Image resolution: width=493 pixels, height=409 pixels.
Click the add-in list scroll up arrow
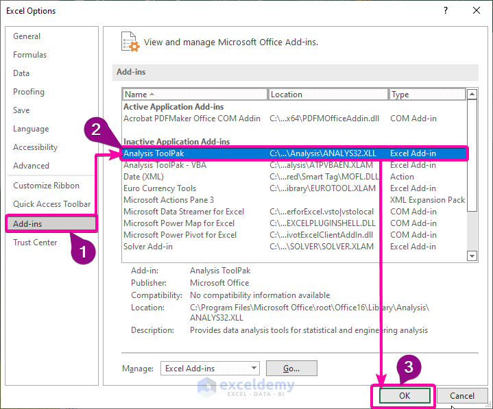pyautogui.click(x=472, y=94)
